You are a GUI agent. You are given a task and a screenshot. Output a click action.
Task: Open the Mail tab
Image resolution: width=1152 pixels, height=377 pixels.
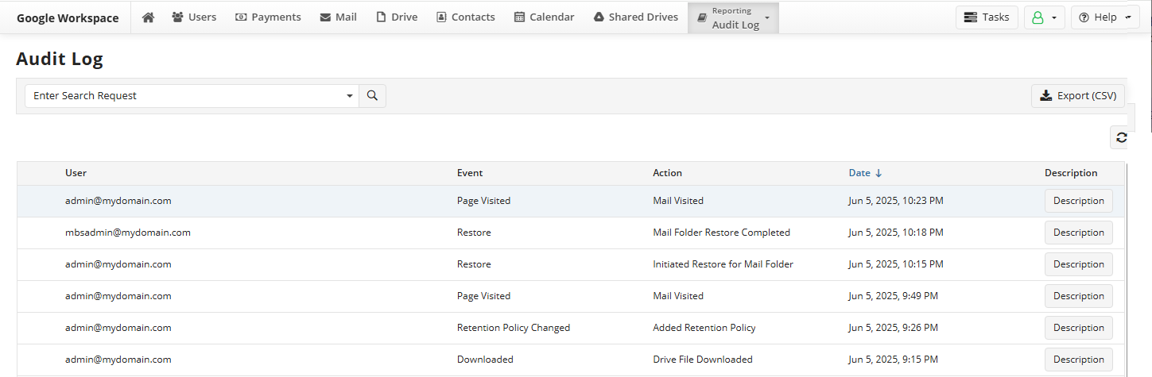click(338, 17)
